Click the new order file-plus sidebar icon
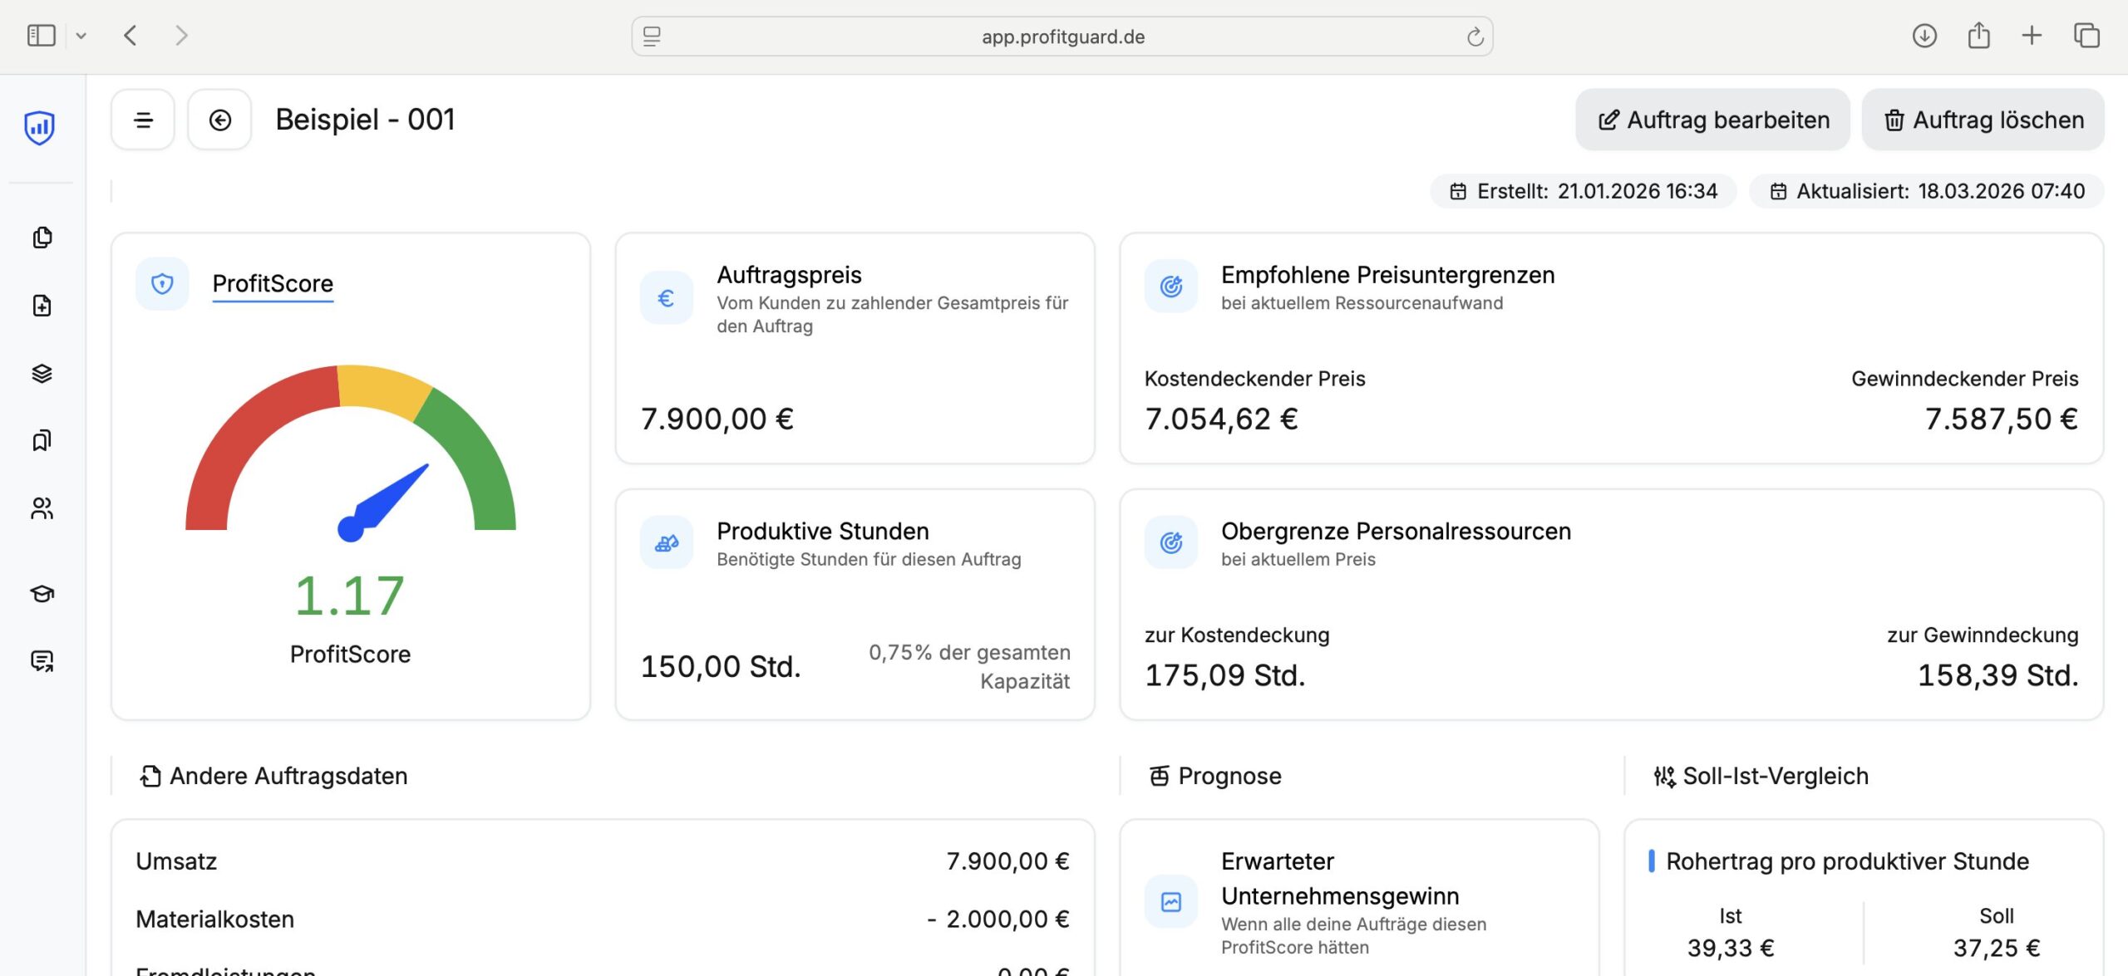The width and height of the screenshot is (2128, 976). click(x=42, y=306)
